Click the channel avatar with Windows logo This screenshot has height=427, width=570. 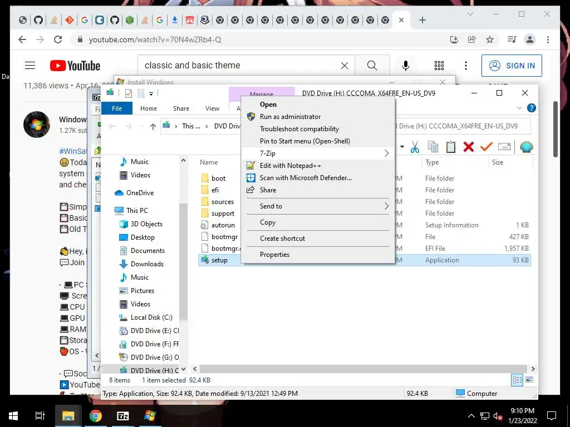tap(37, 125)
